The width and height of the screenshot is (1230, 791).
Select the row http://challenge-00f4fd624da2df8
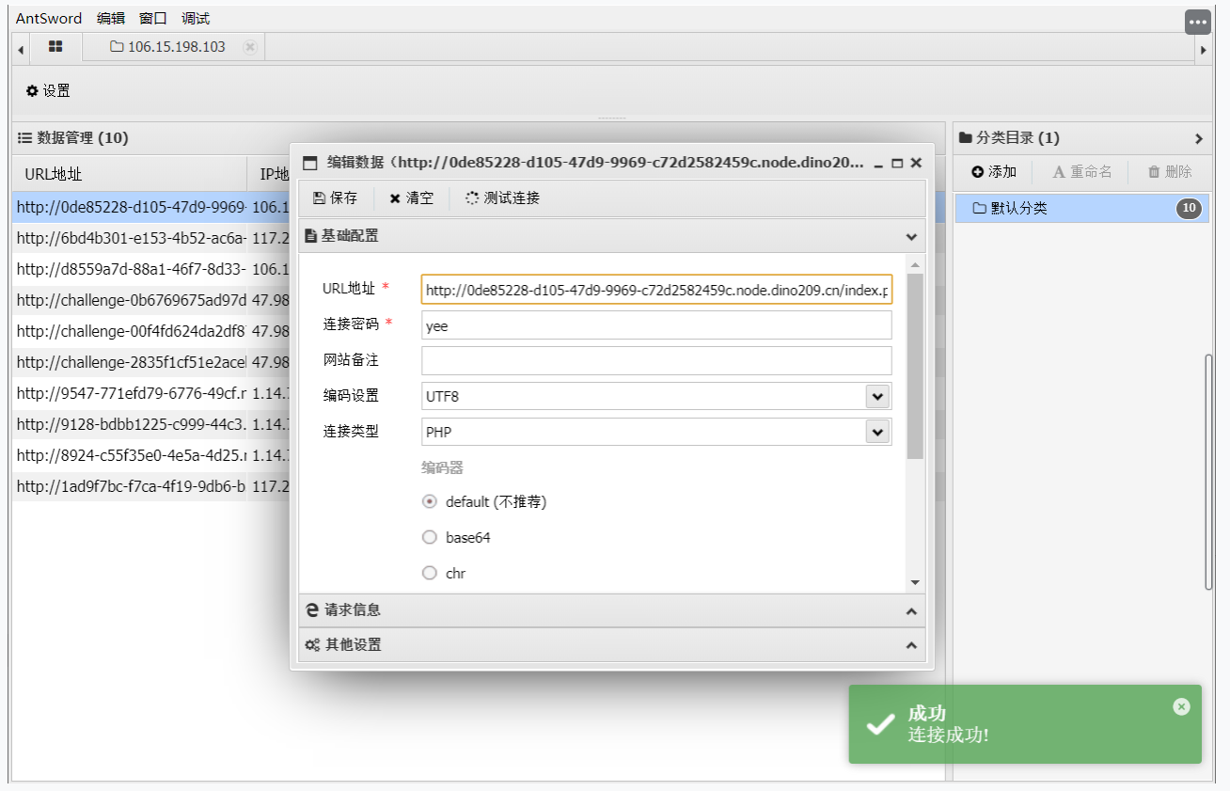click(130, 331)
